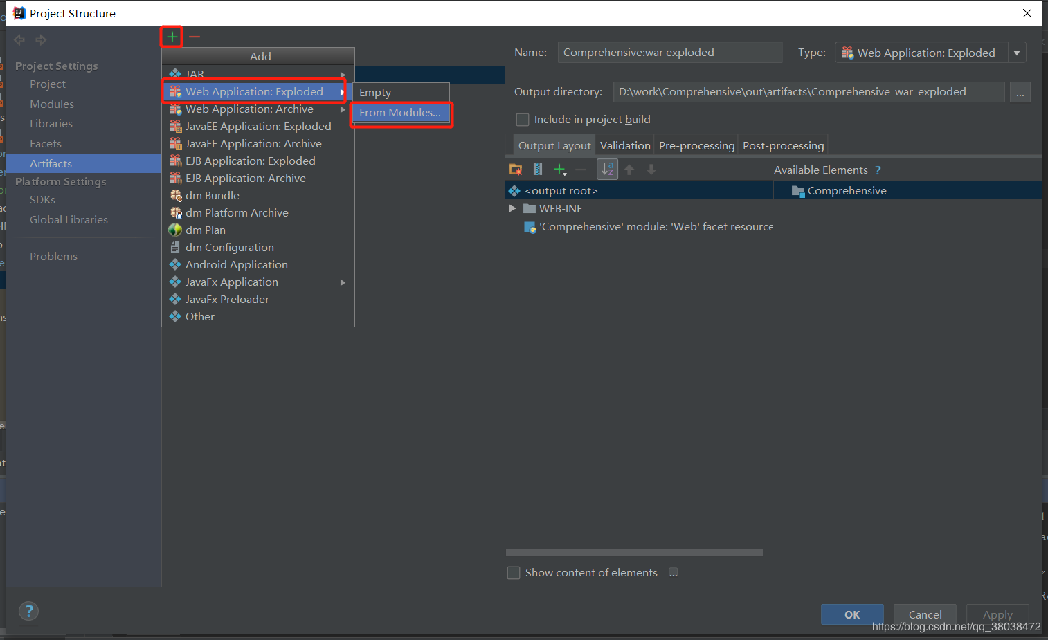Switch to the Validation tab
Image resolution: width=1048 pixels, height=640 pixels.
pos(625,145)
